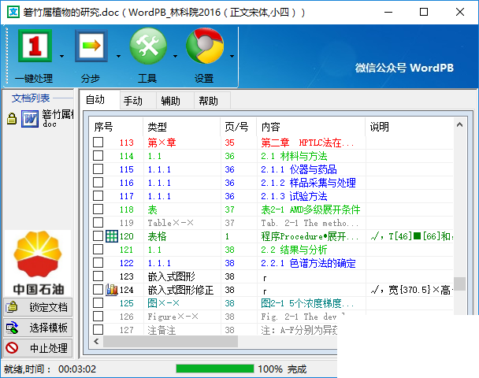Click the green 100% progress bar

[x=215, y=369]
